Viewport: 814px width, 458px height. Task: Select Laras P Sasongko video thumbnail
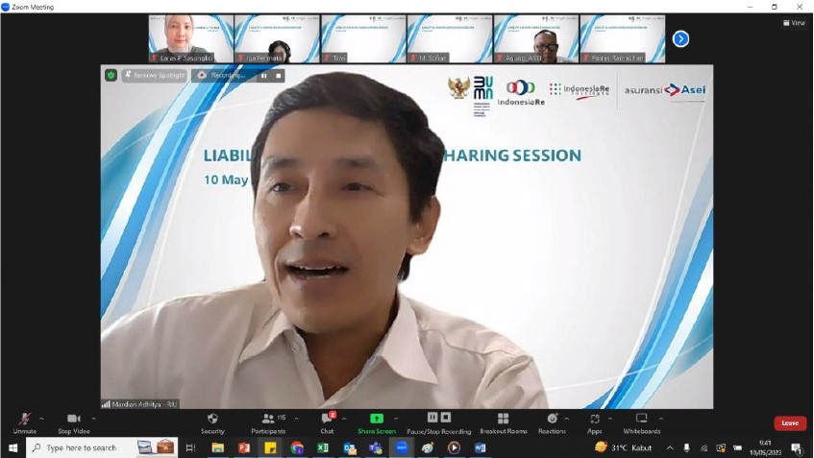click(x=190, y=39)
